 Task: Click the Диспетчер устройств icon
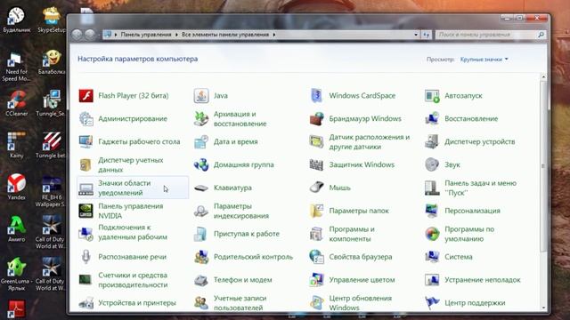pyautogui.click(x=432, y=142)
